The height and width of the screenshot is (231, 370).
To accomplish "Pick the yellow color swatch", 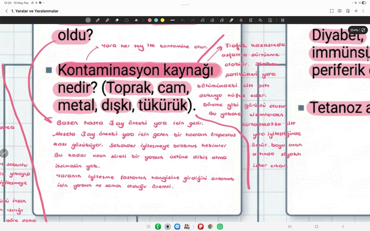I will [162, 20].
